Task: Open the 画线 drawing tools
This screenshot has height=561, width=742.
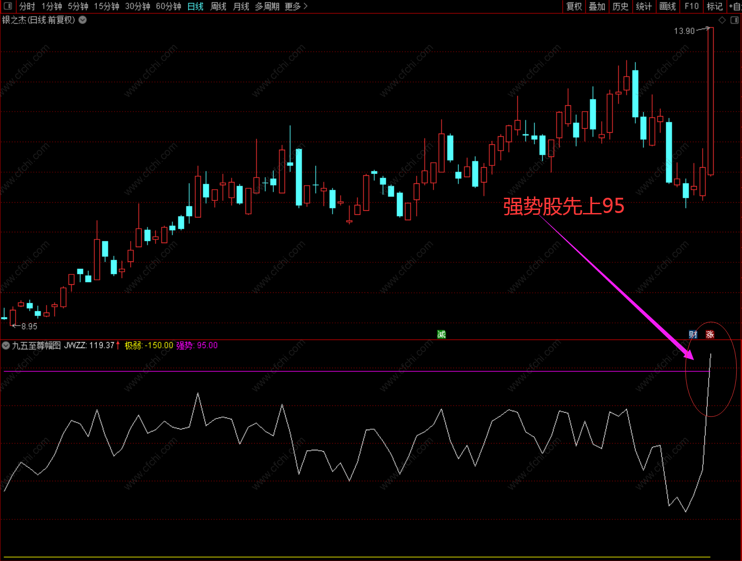Action: tap(668, 6)
